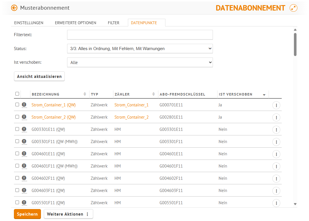Open row menu for G004601E11 (QW)
This screenshot has width=309, height=221.
(276, 154)
